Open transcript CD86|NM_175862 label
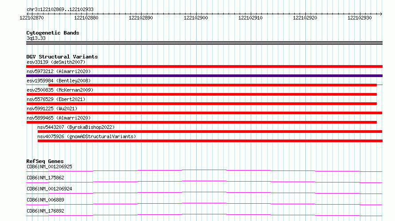Viewport: 395px width, 221px height. coord(45,178)
